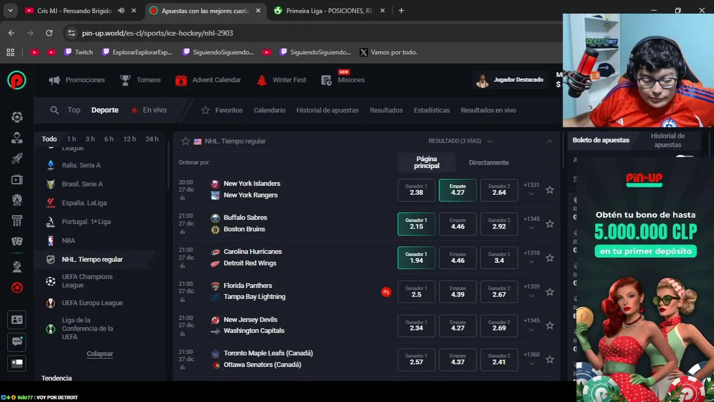The image size is (714, 402).
Task: Star the NHL Tiempo regular league header
Action: pyautogui.click(x=185, y=141)
